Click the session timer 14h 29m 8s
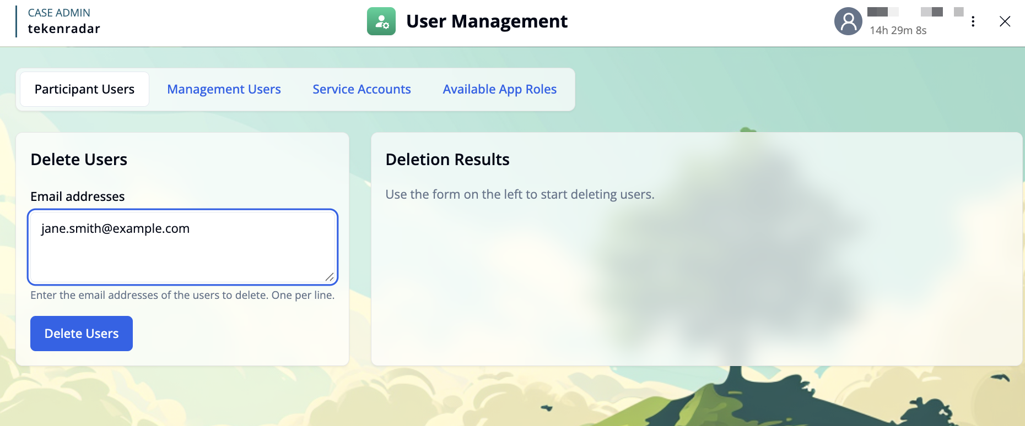Viewport: 1025px width, 426px height. (x=898, y=30)
